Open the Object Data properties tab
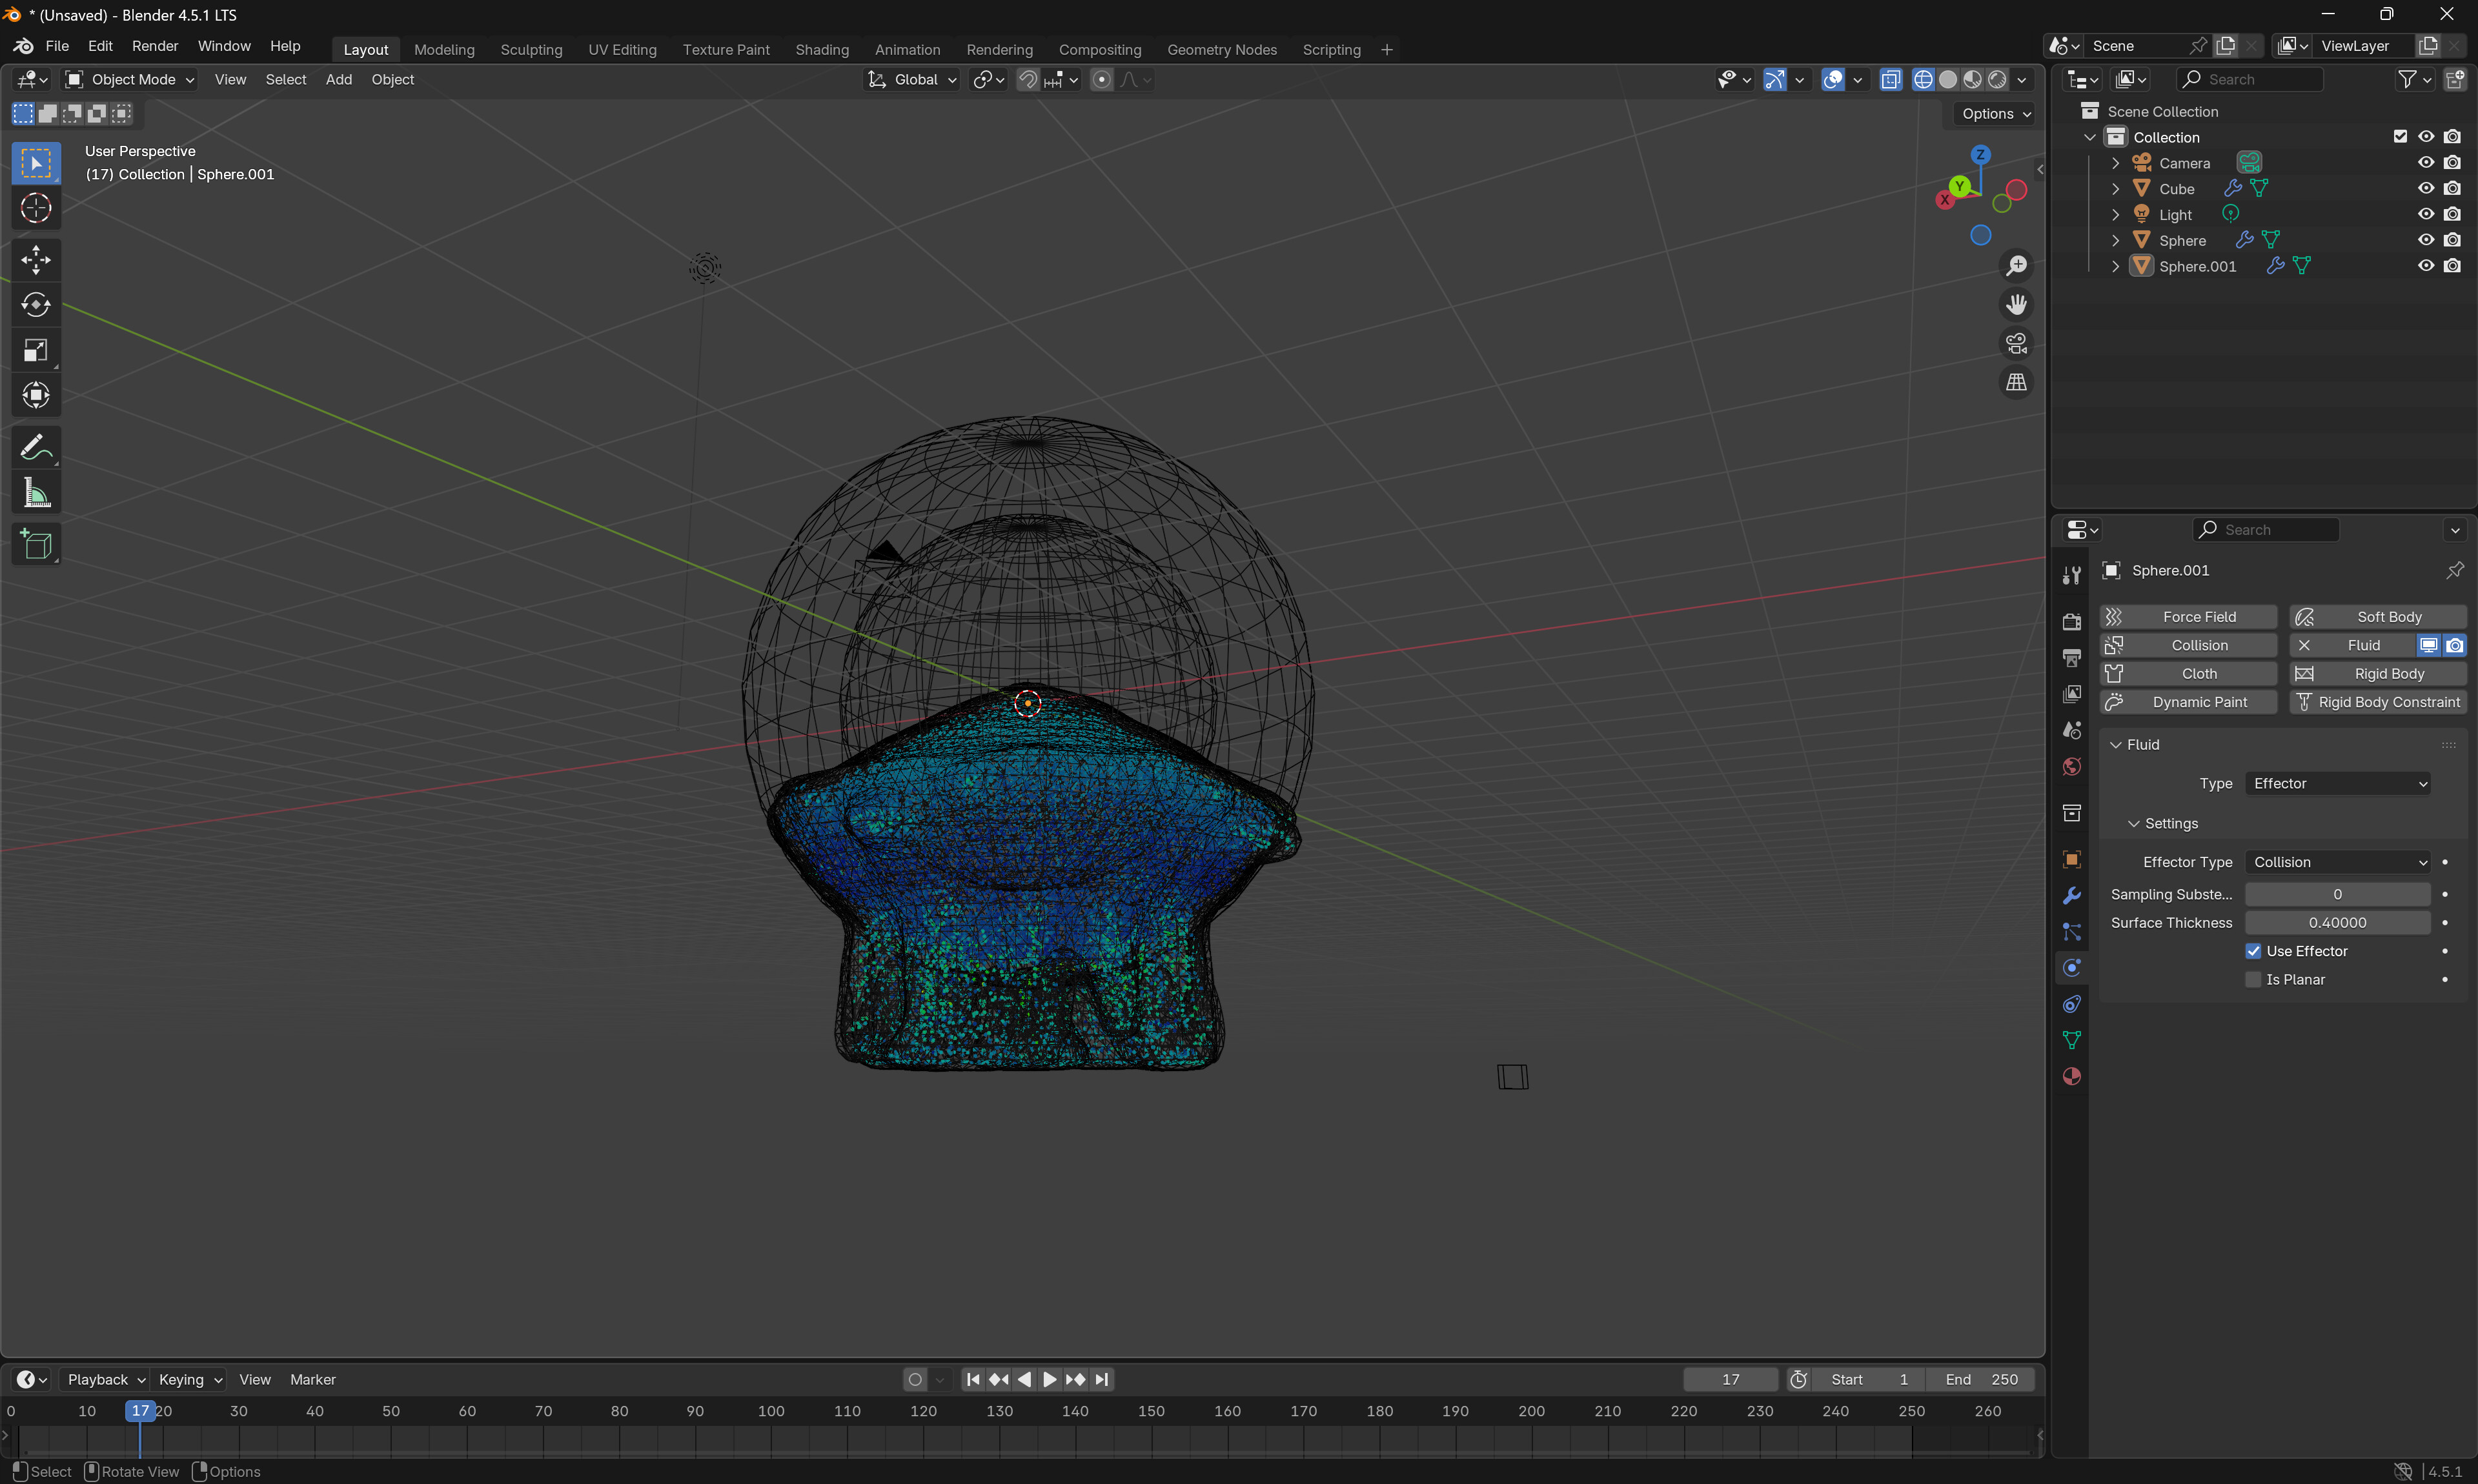 [2071, 1040]
